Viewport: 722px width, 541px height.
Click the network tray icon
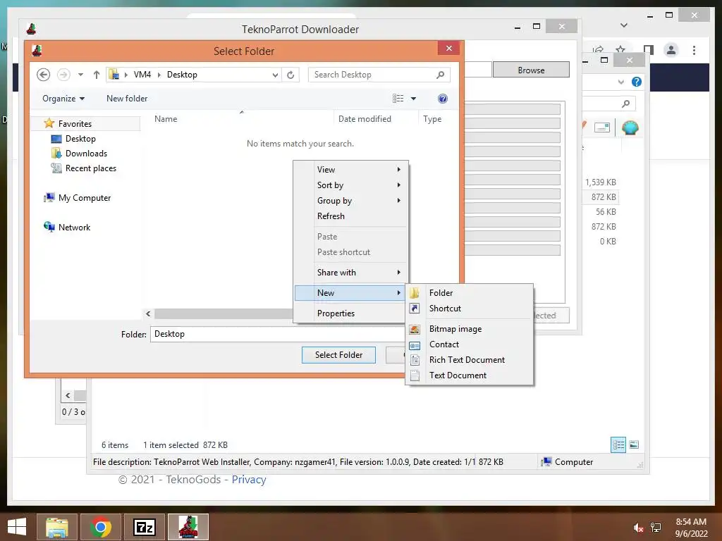click(x=656, y=528)
